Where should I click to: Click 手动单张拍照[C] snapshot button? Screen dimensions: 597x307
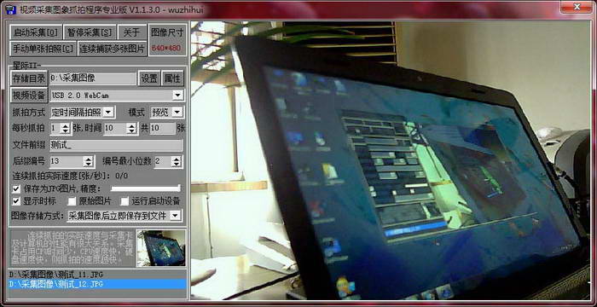click(x=43, y=49)
